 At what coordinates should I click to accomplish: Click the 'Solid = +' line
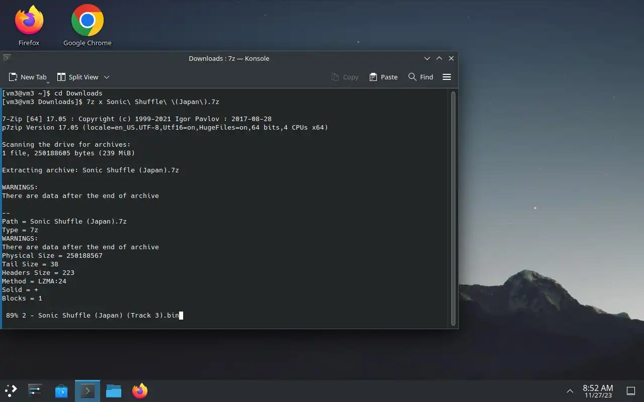(x=20, y=290)
